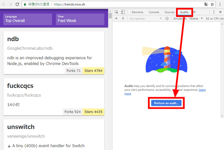Open the unswitch repository title
Image resolution: width=224 pixels, height=150 pixels.
(x=21, y=127)
